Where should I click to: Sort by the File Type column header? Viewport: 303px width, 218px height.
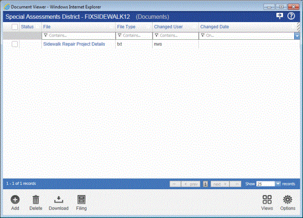(x=126, y=27)
